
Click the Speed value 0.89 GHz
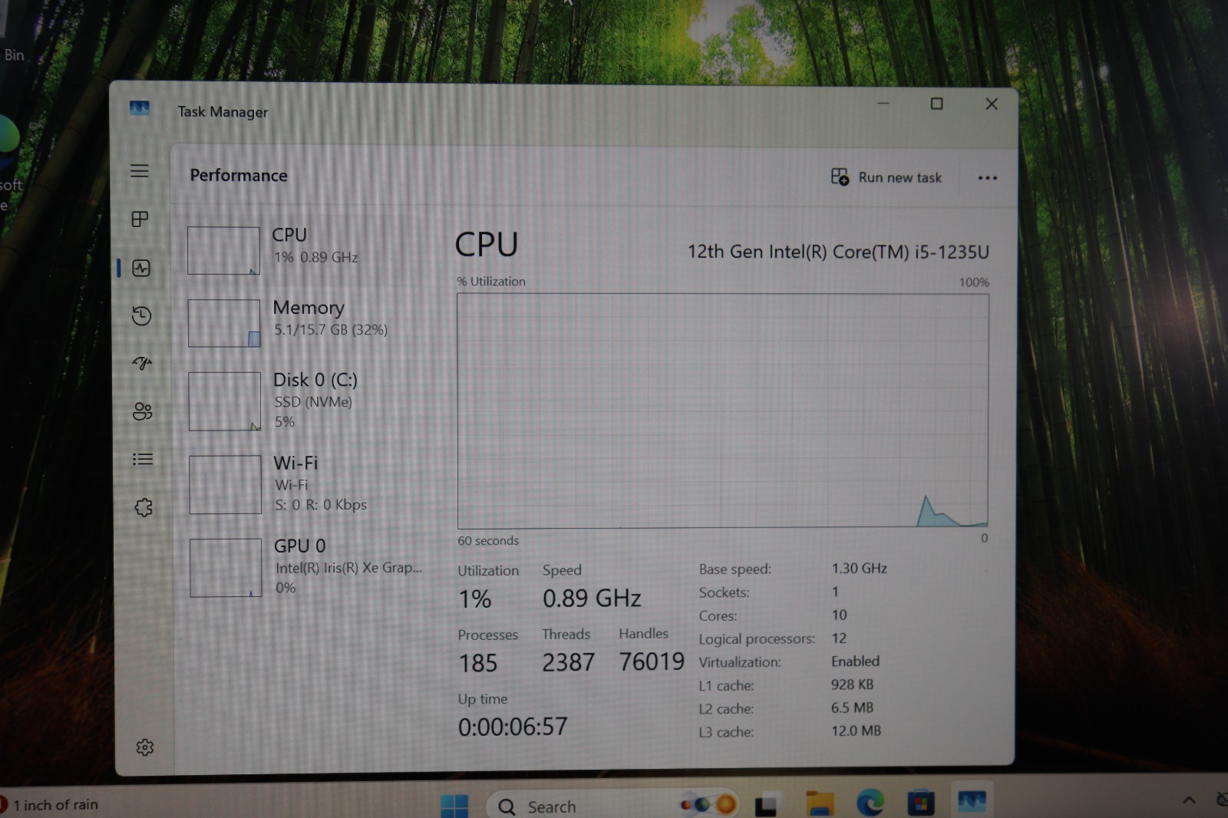tap(592, 598)
